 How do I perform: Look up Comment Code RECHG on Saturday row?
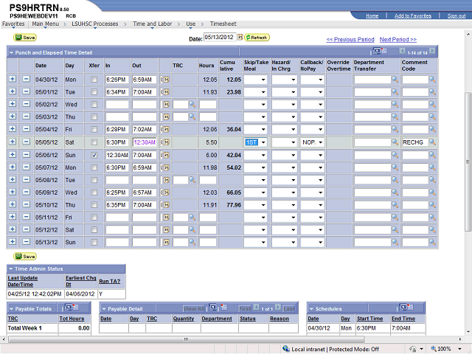(x=433, y=142)
